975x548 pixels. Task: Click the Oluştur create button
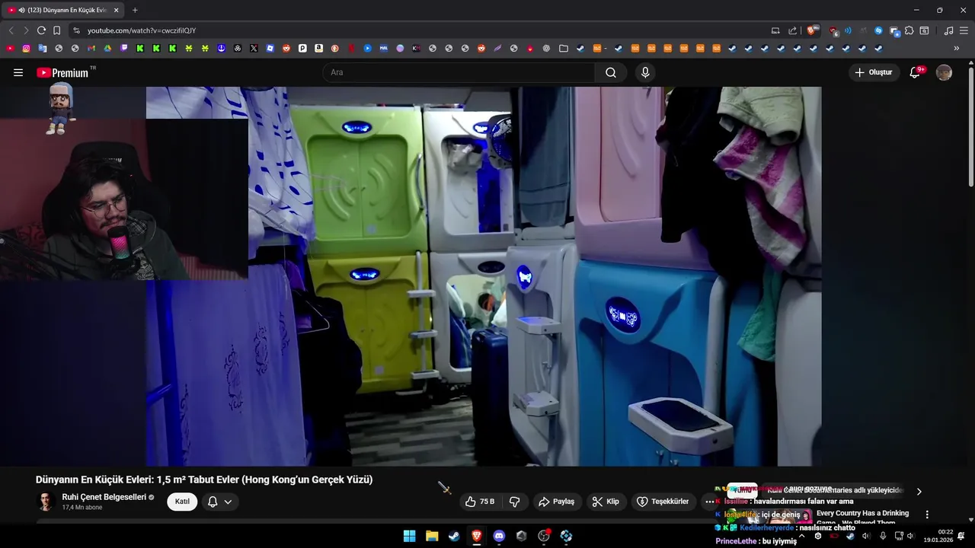[873, 72]
